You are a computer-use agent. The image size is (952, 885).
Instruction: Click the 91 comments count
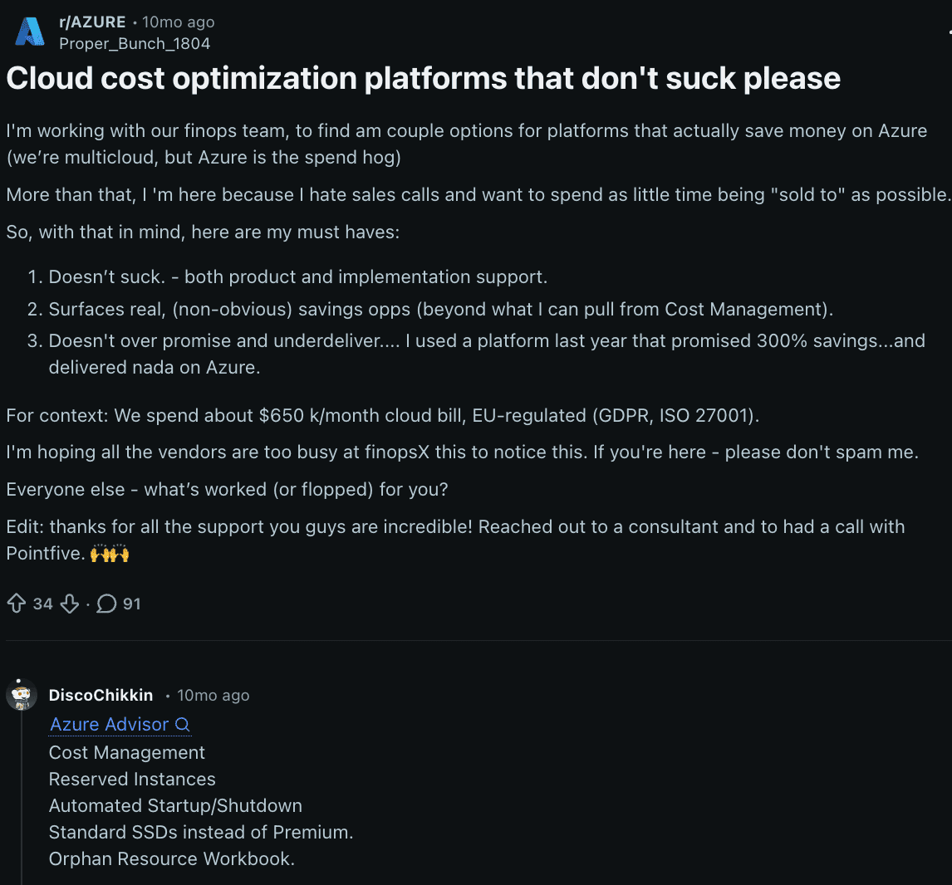131,604
